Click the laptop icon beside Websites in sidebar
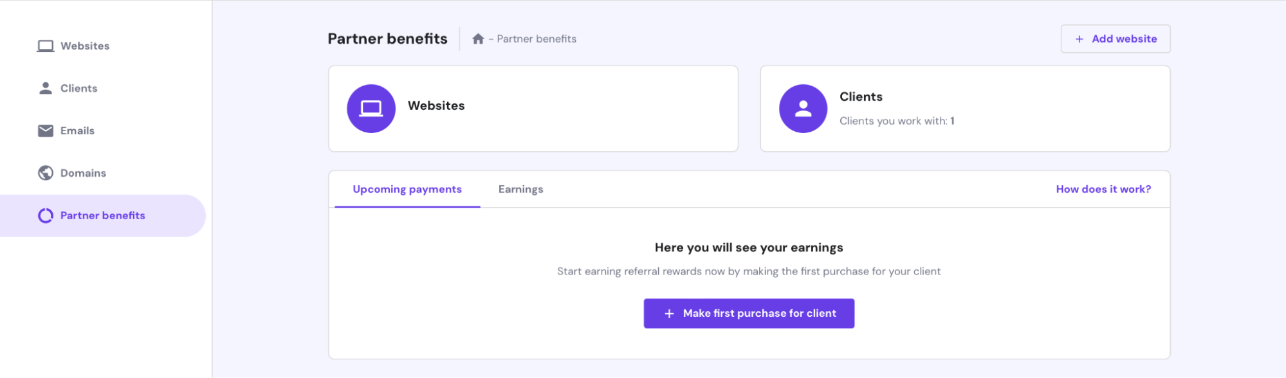The image size is (1286, 378). pos(46,46)
